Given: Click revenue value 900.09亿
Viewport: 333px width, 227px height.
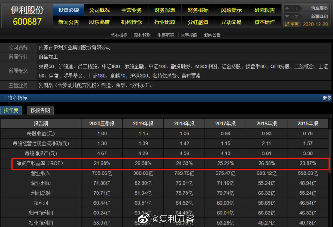Looking at the screenshot, I should point(143,173).
